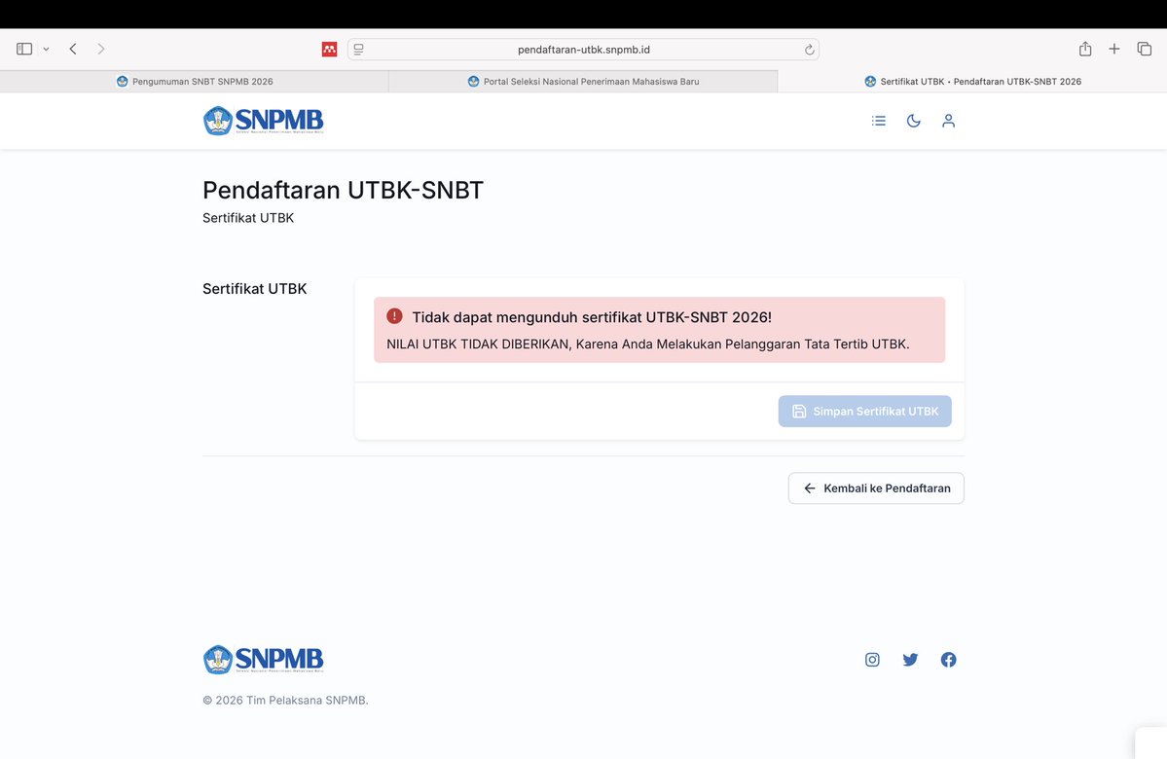
Task: Open the Twitter icon in footer
Action: point(910,660)
